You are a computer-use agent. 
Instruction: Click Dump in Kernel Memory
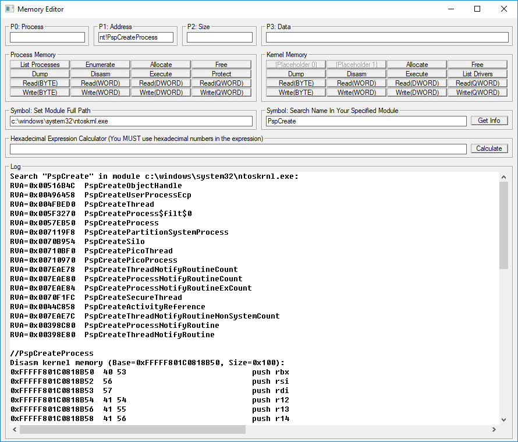click(x=296, y=74)
